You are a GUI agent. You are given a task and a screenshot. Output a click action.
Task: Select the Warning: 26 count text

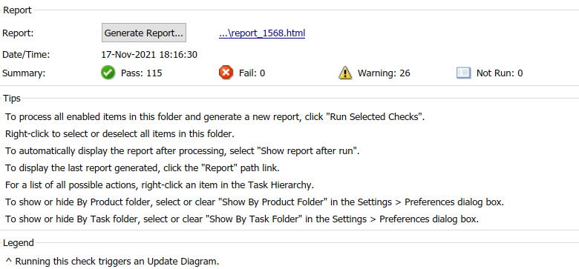(384, 73)
